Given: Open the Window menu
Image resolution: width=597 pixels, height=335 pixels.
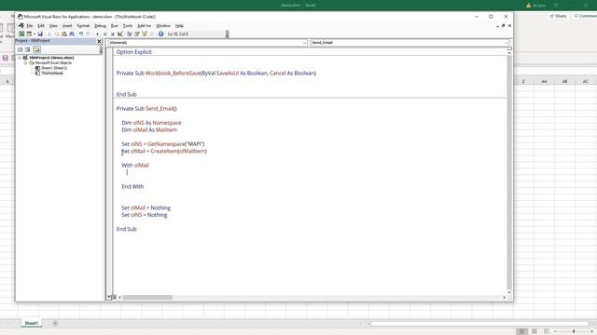Looking at the screenshot, I should click(163, 26).
